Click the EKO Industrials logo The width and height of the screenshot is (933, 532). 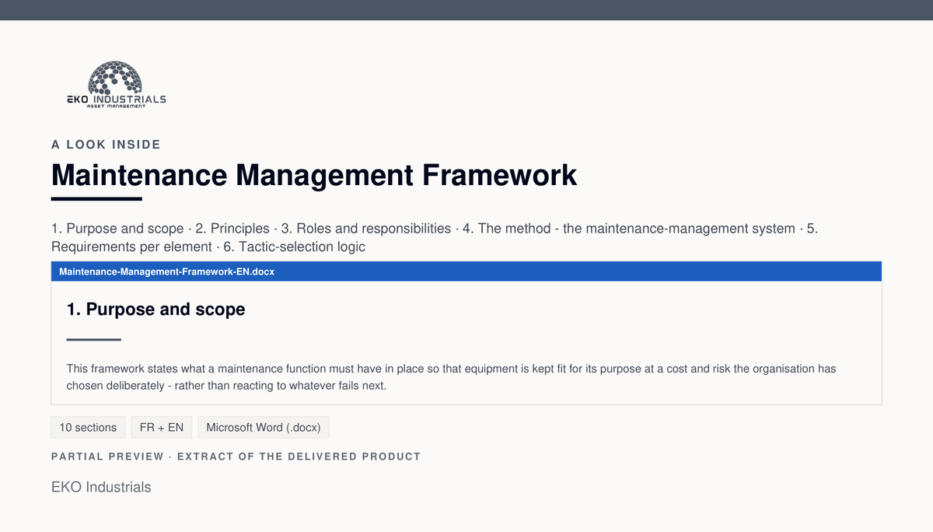click(x=116, y=85)
